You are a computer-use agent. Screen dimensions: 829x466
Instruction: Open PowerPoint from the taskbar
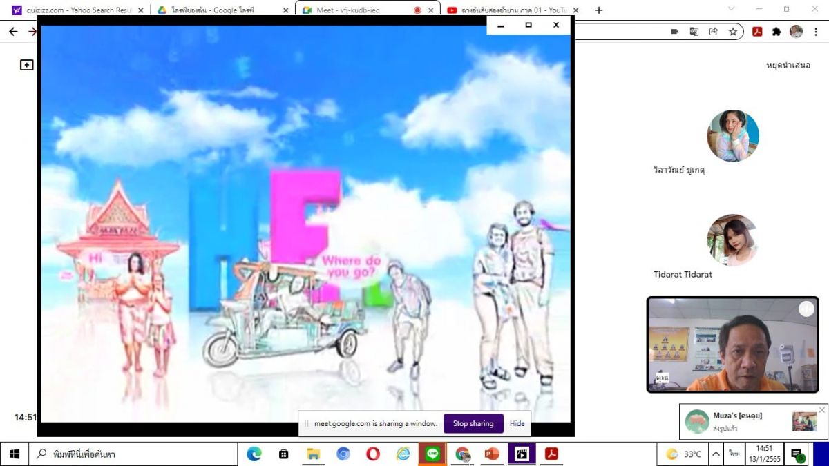pyautogui.click(x=492, y=454)
